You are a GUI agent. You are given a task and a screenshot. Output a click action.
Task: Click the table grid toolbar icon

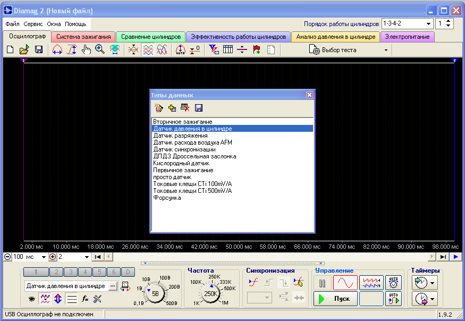(228, 49)
